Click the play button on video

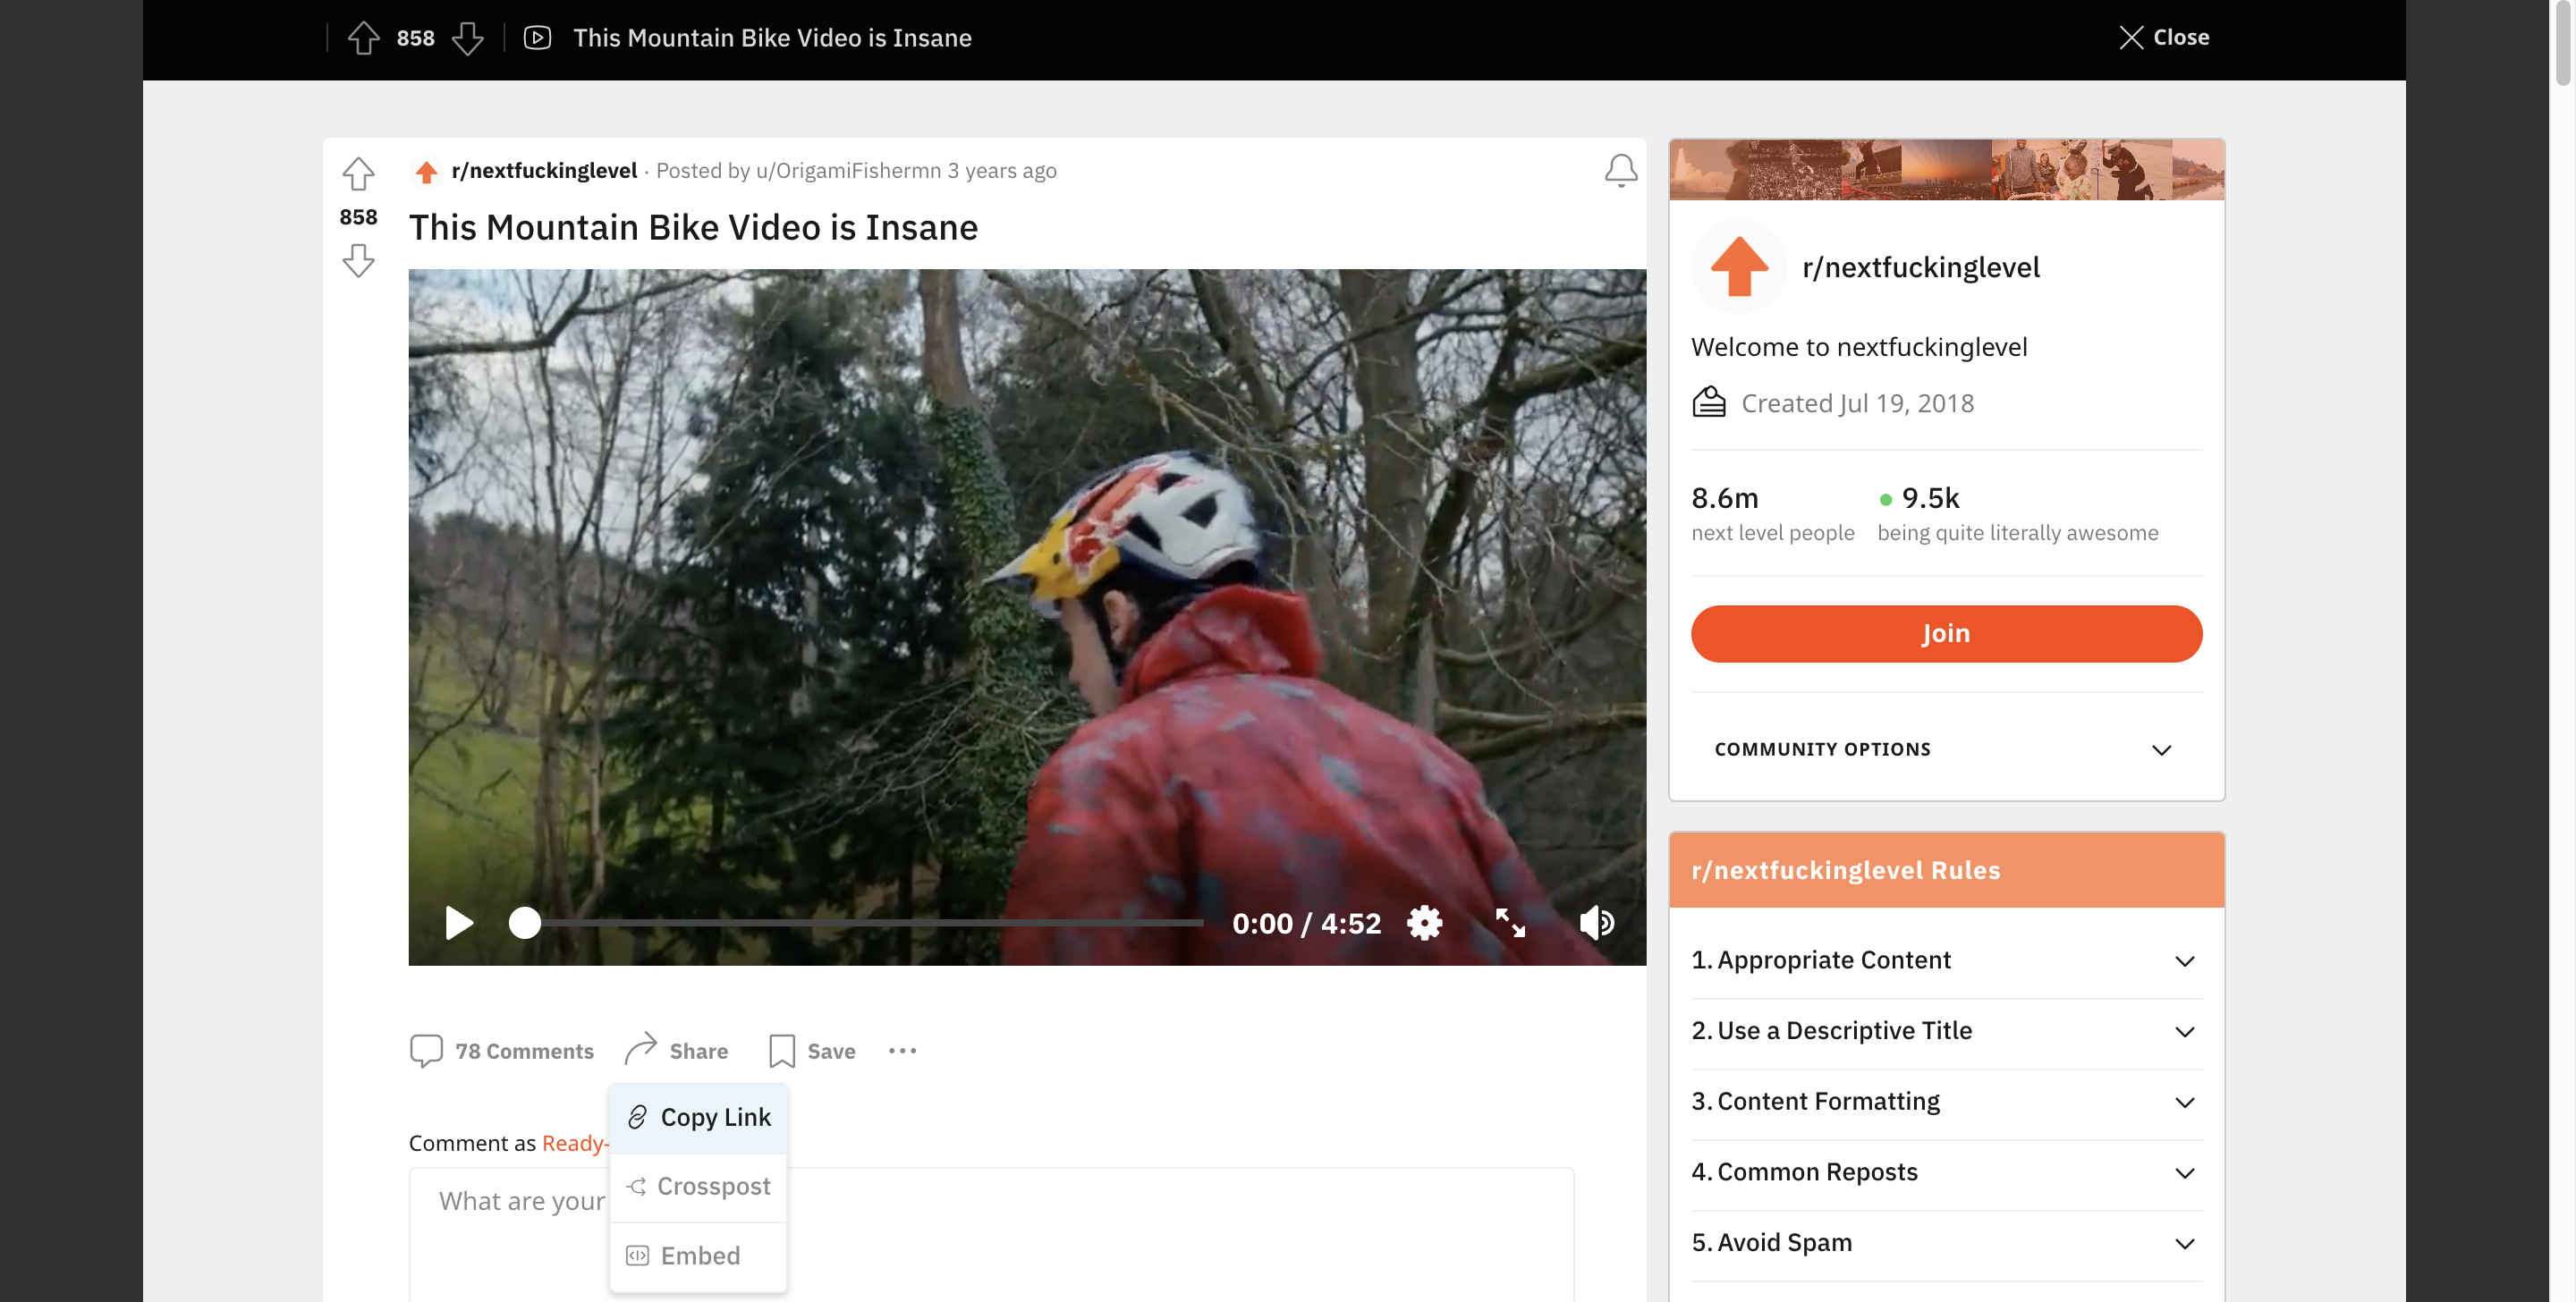458,922
